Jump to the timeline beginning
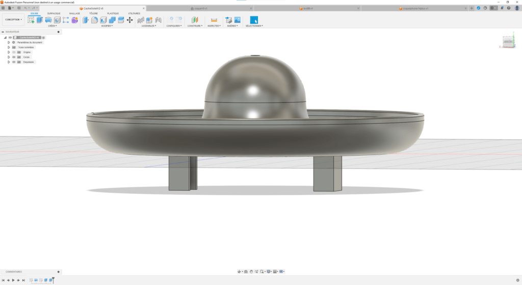The image size is (522, 285). [4, 280]
